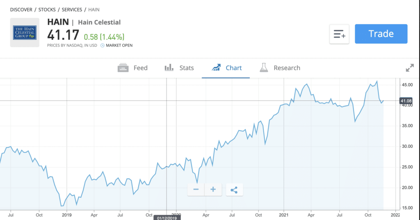Click the HAIN breadcrumb

pyautogui.click(x=94, y=10)
